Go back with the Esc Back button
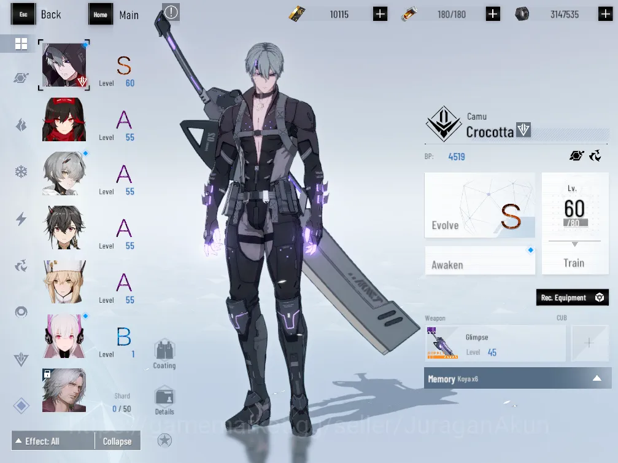 coord(36,15)
